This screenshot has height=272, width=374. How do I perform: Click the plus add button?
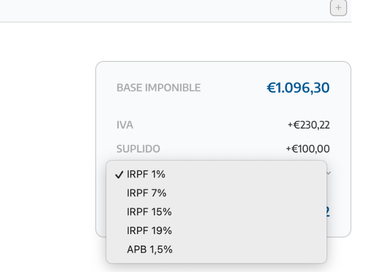[338, 8]
